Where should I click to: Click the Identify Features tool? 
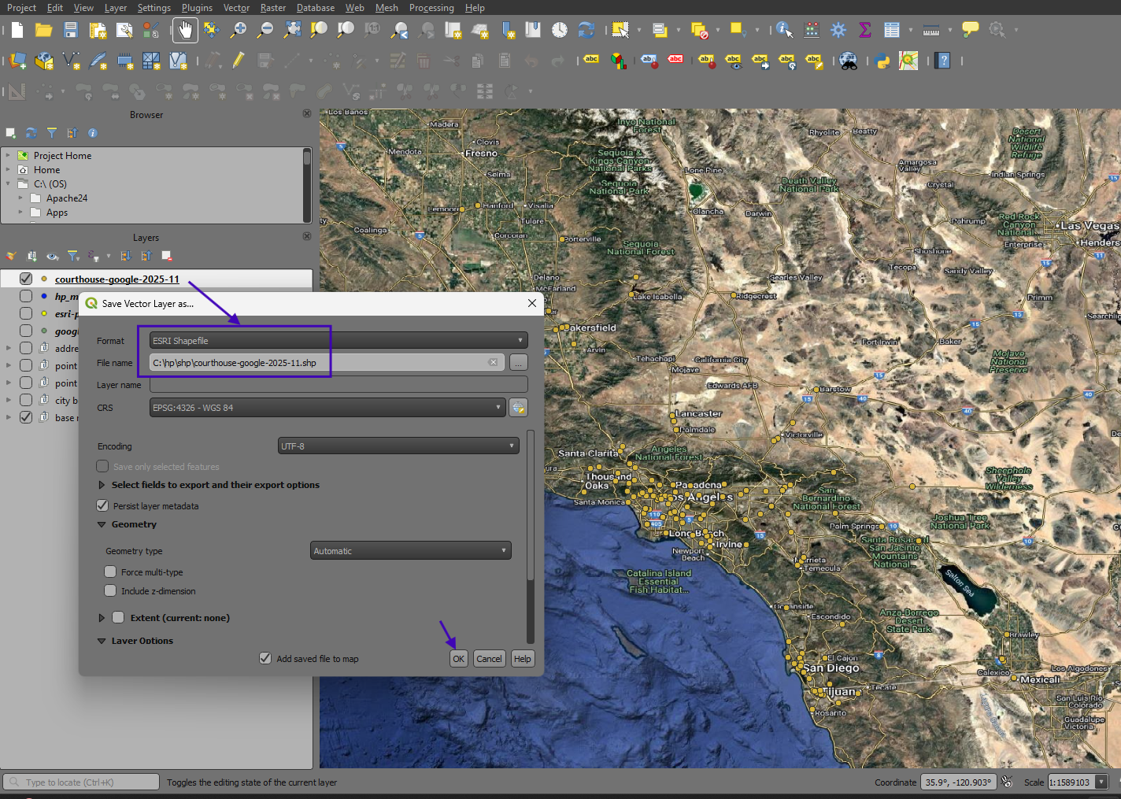(x=783, y=30)
